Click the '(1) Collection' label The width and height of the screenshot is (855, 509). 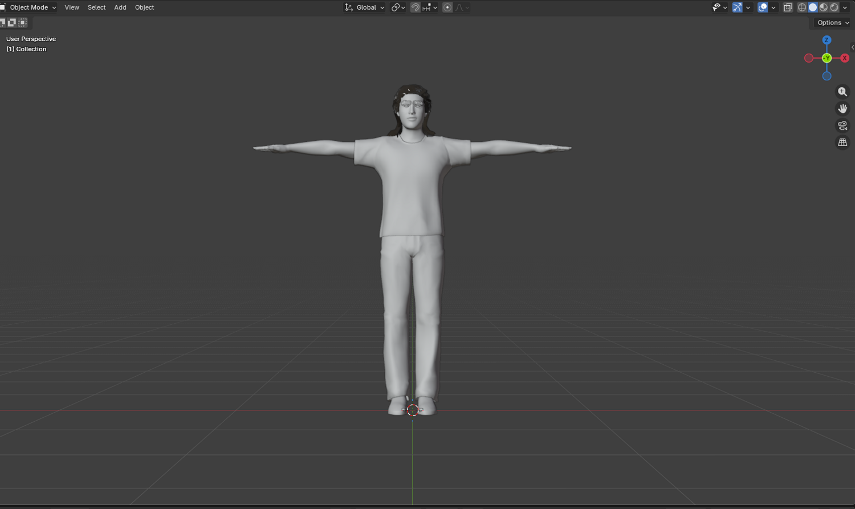coord(26,49)
